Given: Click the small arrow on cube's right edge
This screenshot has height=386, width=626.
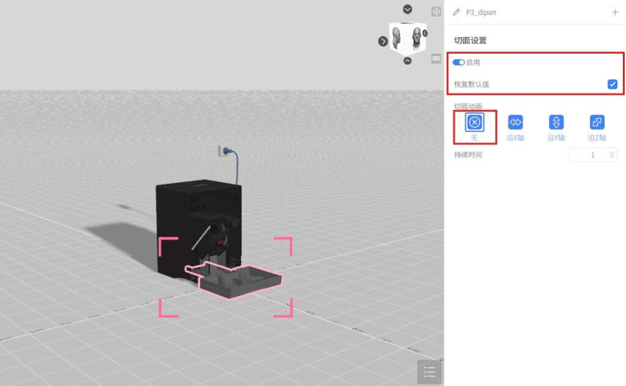Looking at the screenshot, I should (425, 33).
